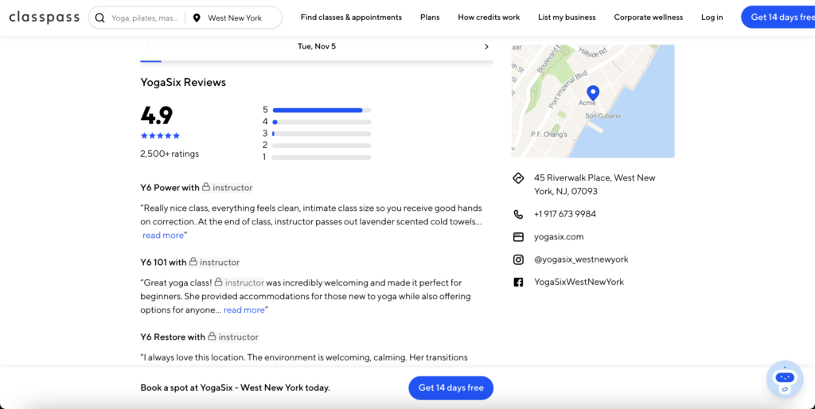
Task: Click instructor name in Y6 101 heading
Action: pos(220,263)
